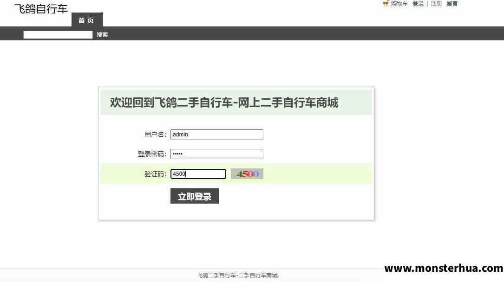Click the shopping cart icon
Image resolution: width=504 pixels, height=282 pixels.
pos(386,3)
